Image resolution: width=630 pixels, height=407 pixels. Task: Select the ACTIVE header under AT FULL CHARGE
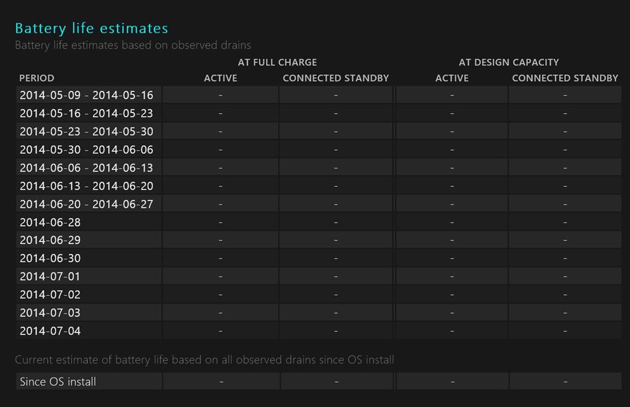click(x=220, y=78)
